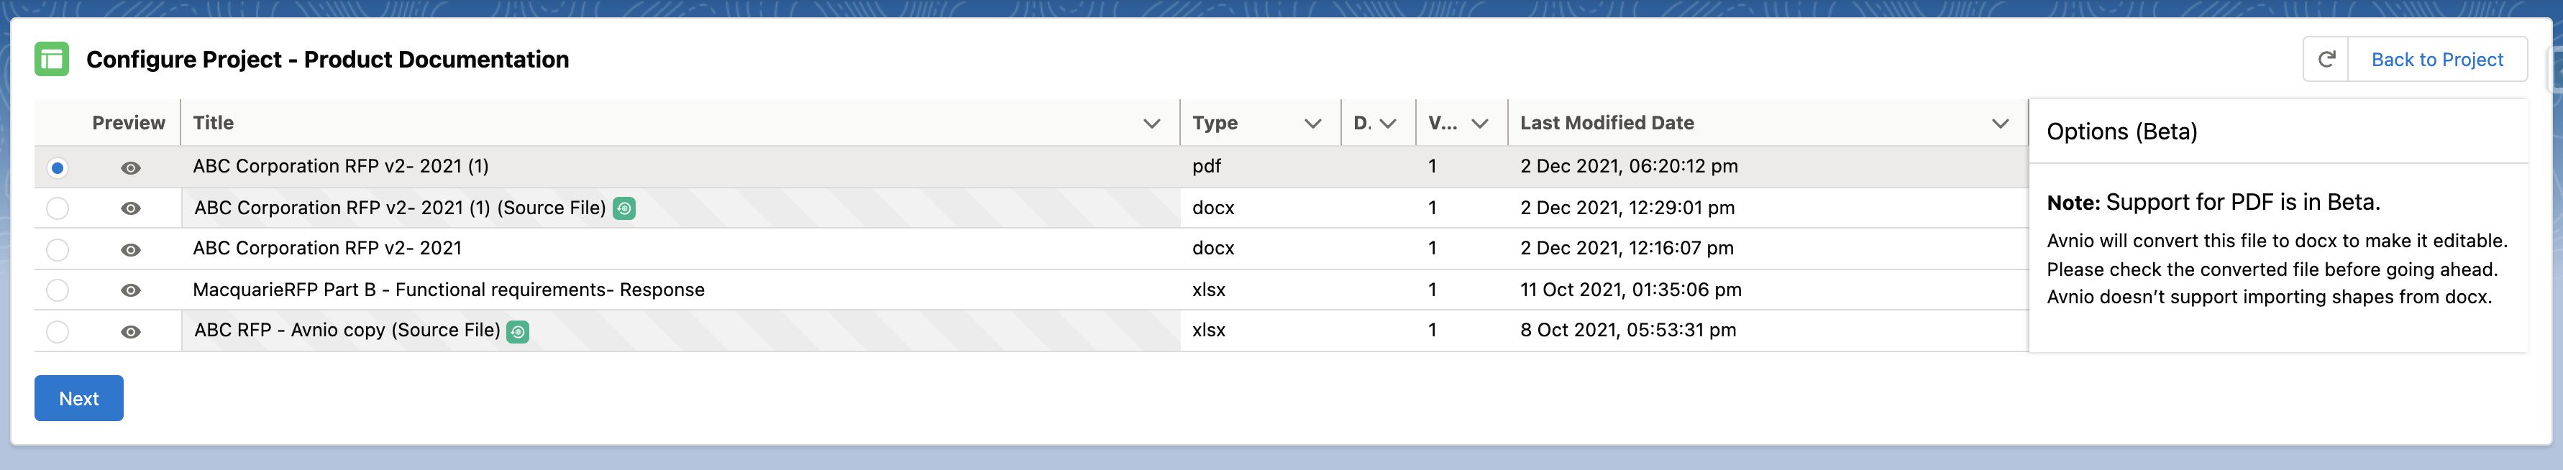The height and width of the screenshot is (470, 2563).
Task: Preview ABC Corporation RFP v2- 2021 (1) pdf
Action: point(130,168)
